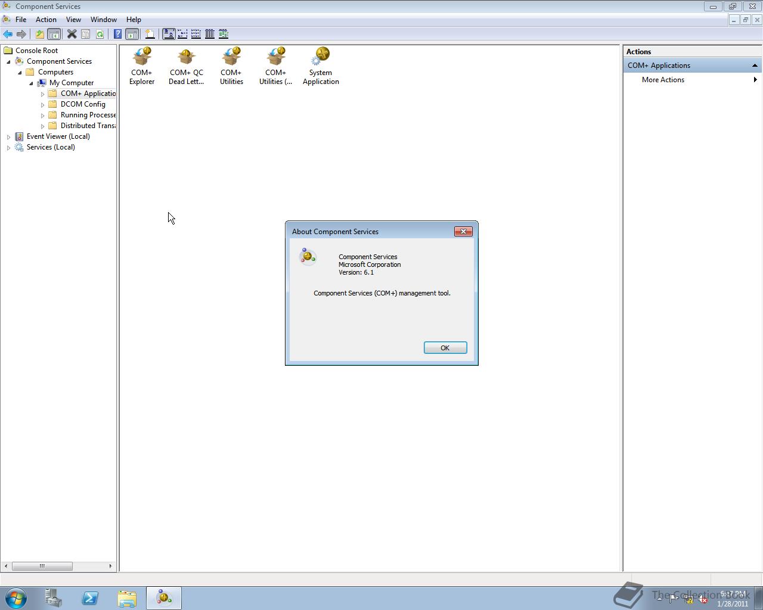Switch to Detail view in toolbar

point(210,34)
